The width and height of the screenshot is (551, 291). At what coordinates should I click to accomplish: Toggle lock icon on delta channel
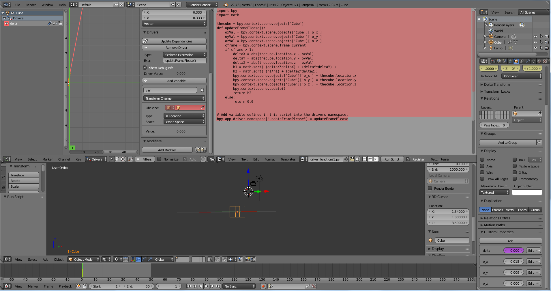point(60,23)
